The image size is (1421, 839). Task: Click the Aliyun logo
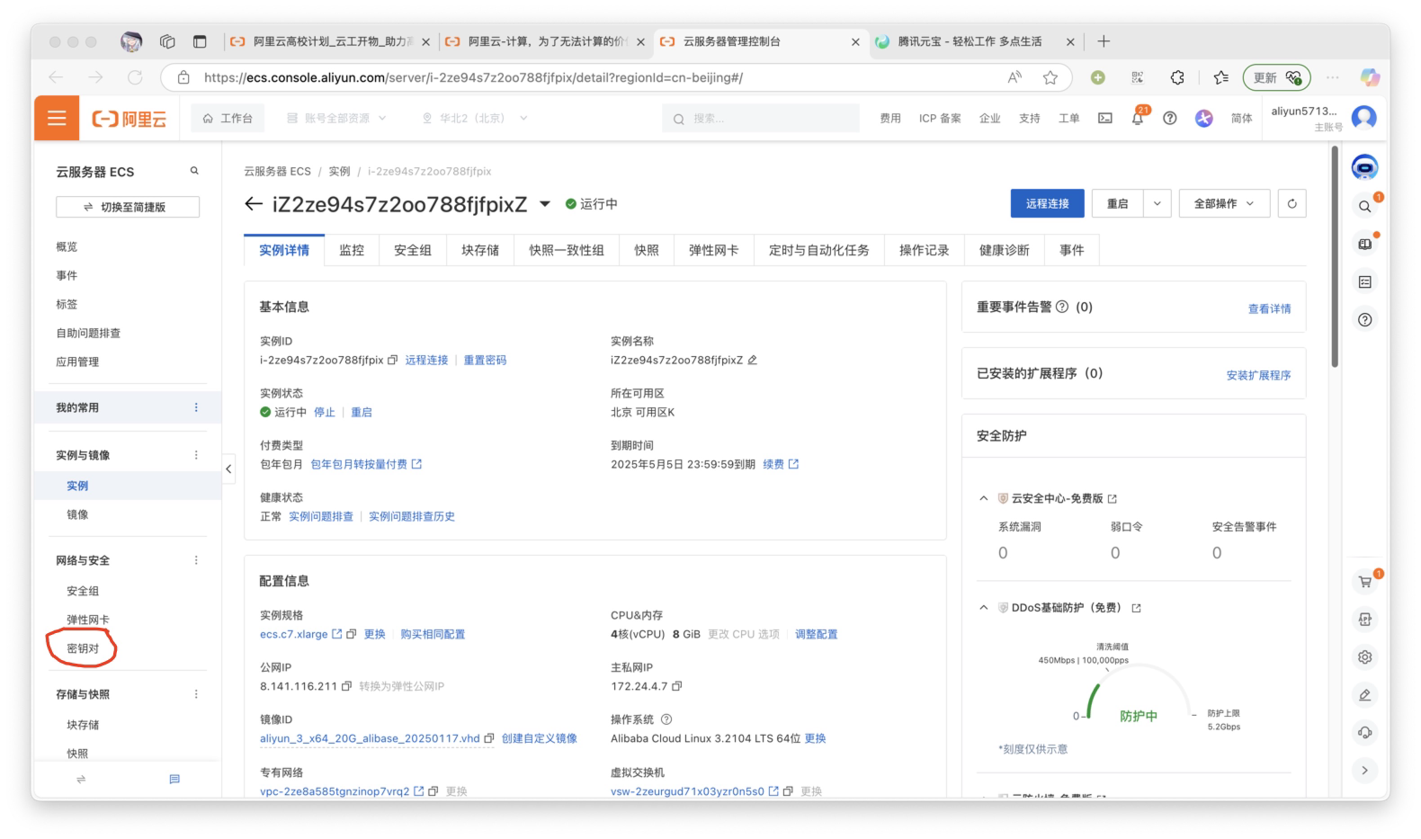click(129, 119)
